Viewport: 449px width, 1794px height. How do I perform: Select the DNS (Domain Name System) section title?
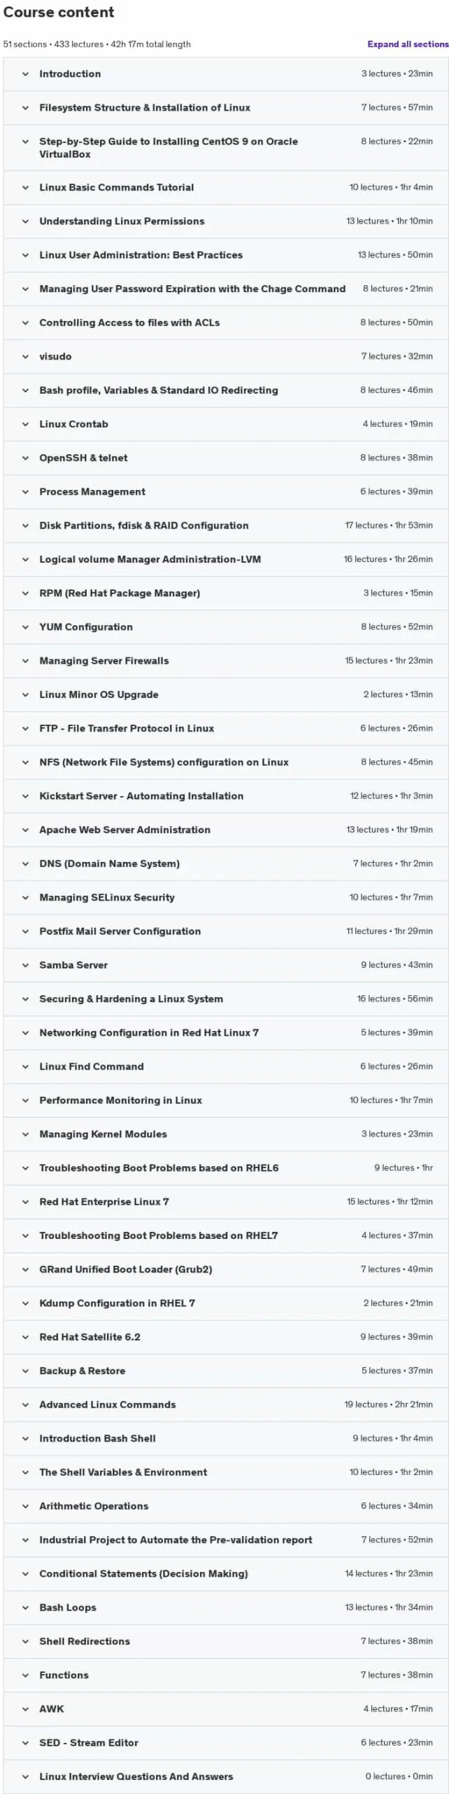click(x=109, y=863)
